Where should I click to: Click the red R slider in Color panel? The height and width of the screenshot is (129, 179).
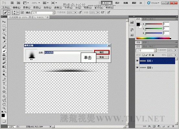154,24
